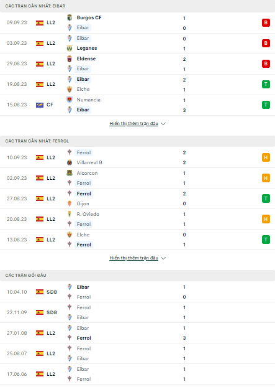Open Eibar vs Ferrol 10.04.10 match row
This screenshot has height=387, width=275.
(137, 292)
